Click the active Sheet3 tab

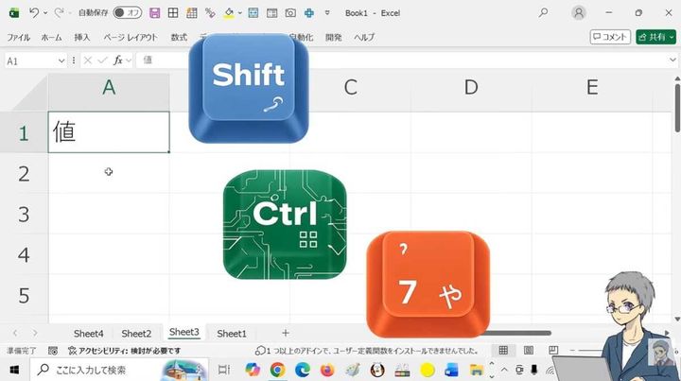pos(184,333)
